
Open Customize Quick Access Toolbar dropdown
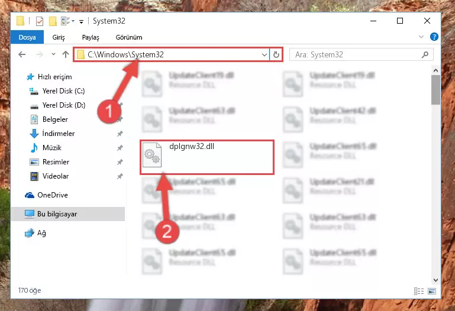[81, 21]
